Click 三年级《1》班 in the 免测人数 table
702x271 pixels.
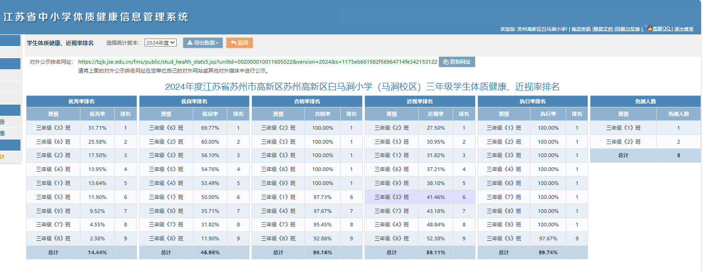[623, 128]
